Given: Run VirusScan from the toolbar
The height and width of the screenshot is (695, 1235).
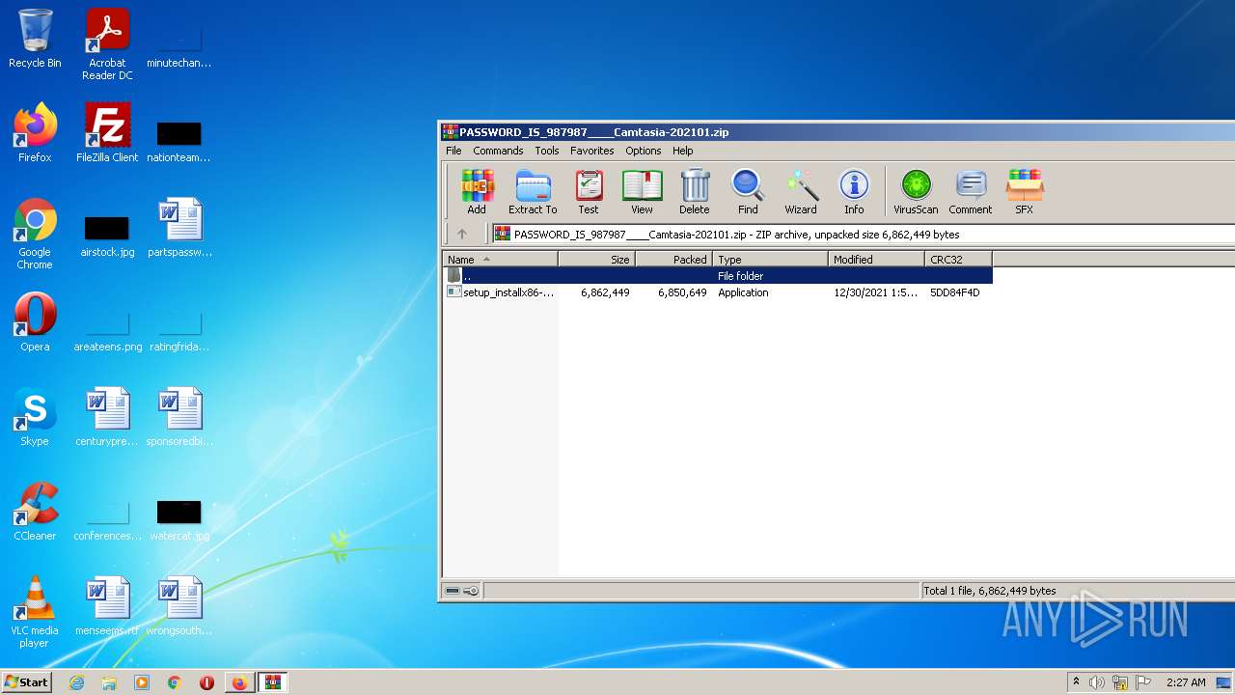Looking at the screenshot, I should 916,191.
